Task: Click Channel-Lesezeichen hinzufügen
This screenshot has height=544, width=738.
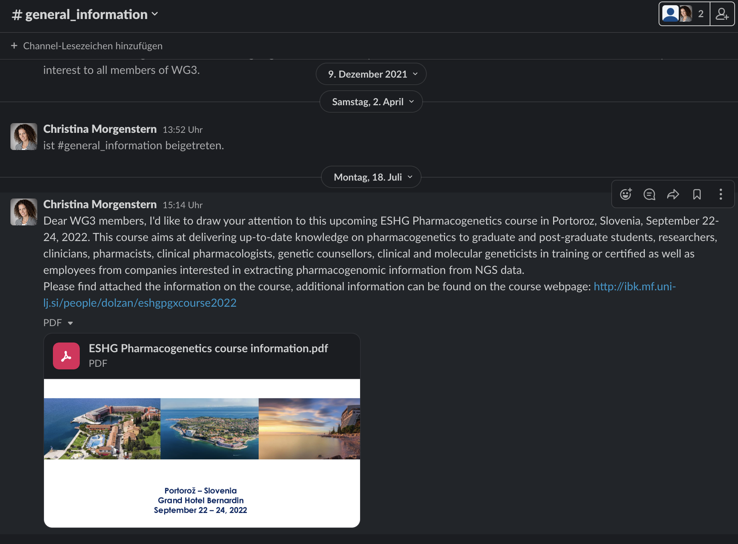Action: 92,46
